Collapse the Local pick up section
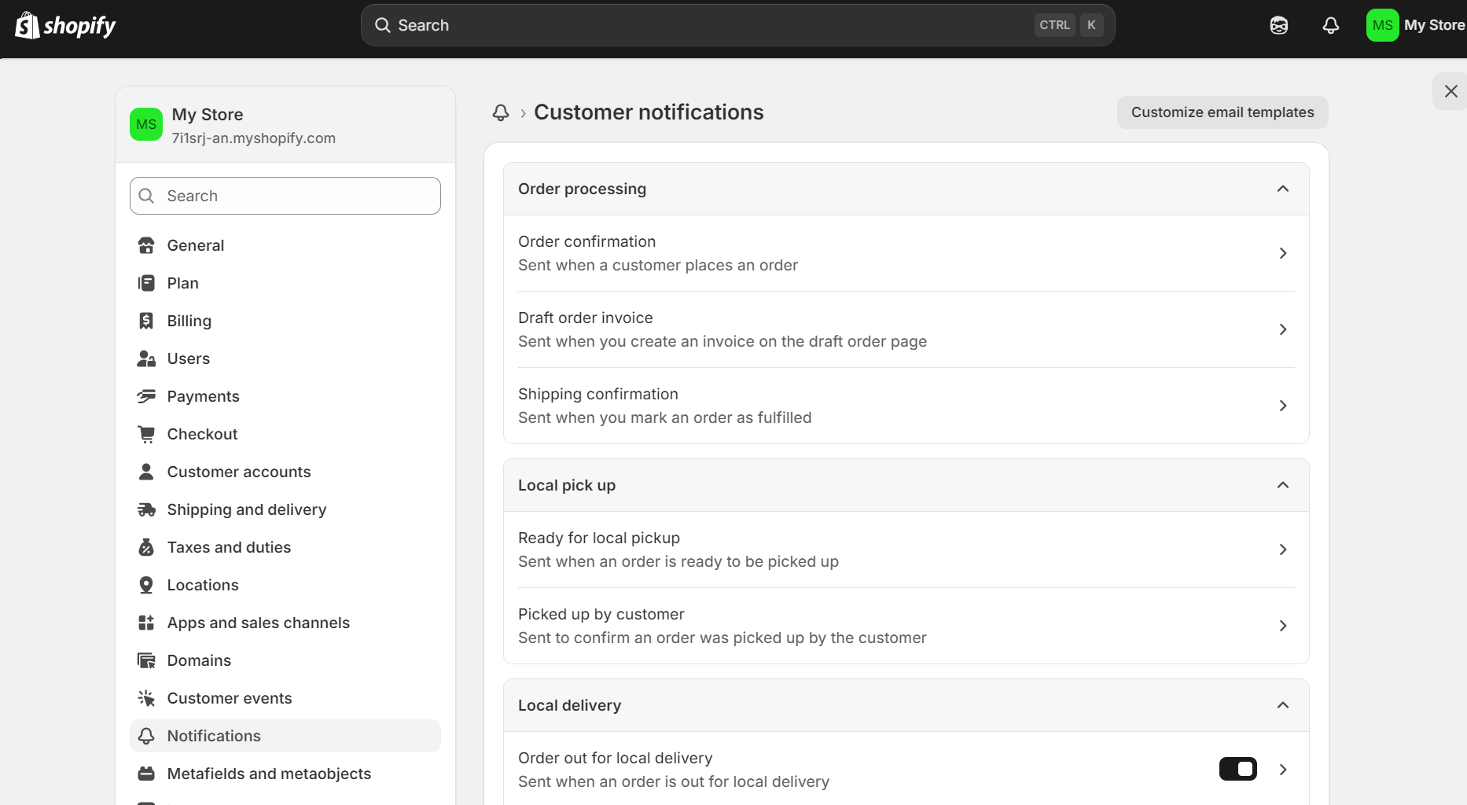The image size is (1467, 805). pyautogui.click(x=1282, y=485)
